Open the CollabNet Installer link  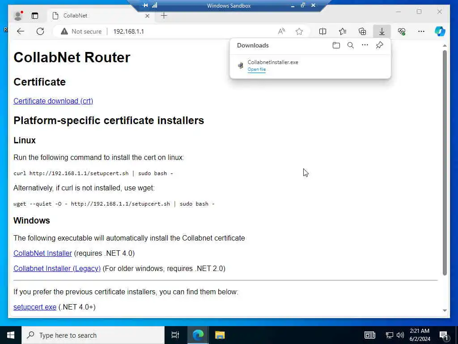[42, 254]
